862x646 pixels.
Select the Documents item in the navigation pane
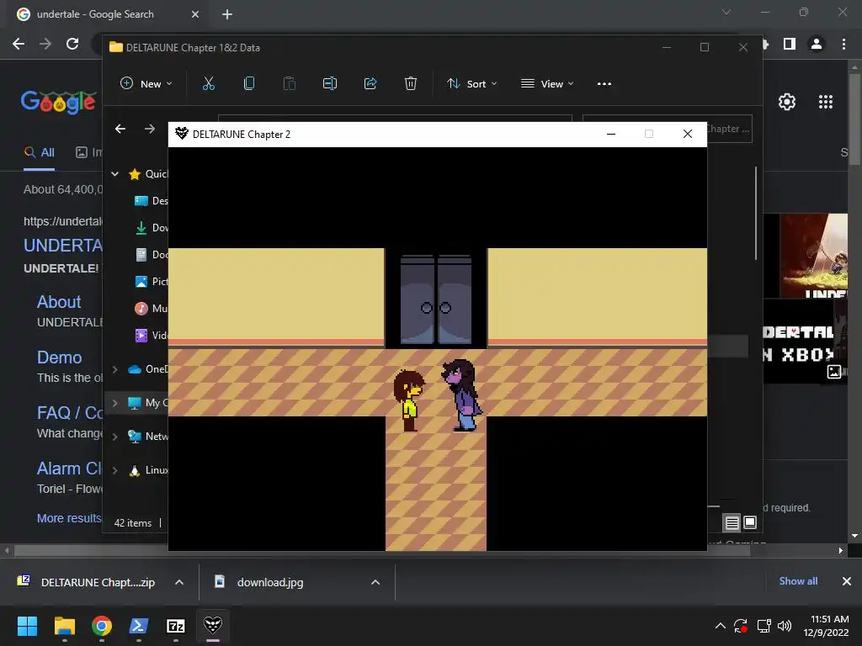coord(152,255)
